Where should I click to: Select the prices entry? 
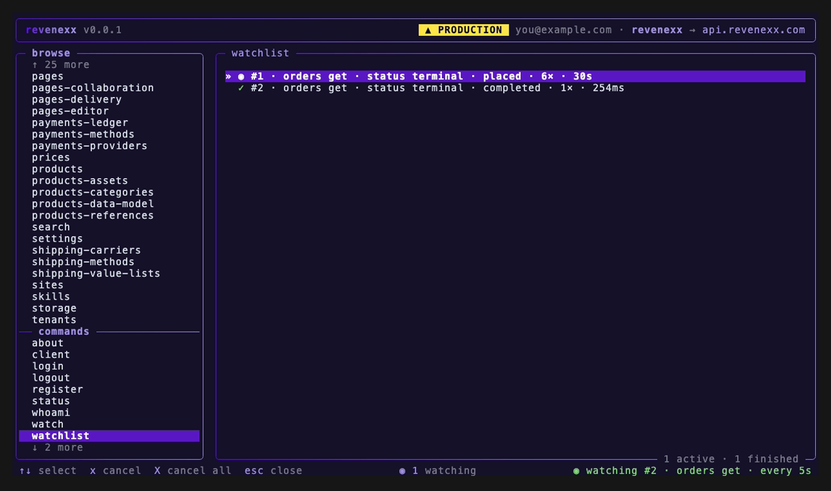[x=51, y=157]
